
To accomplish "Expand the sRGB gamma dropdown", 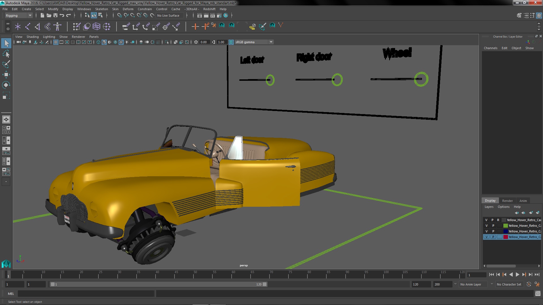I will tap(271, 42).
